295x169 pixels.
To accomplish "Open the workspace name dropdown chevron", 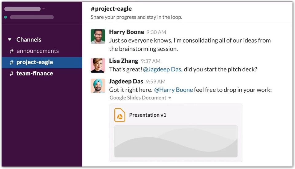I will pyautogui.click(x=43, y=9).
